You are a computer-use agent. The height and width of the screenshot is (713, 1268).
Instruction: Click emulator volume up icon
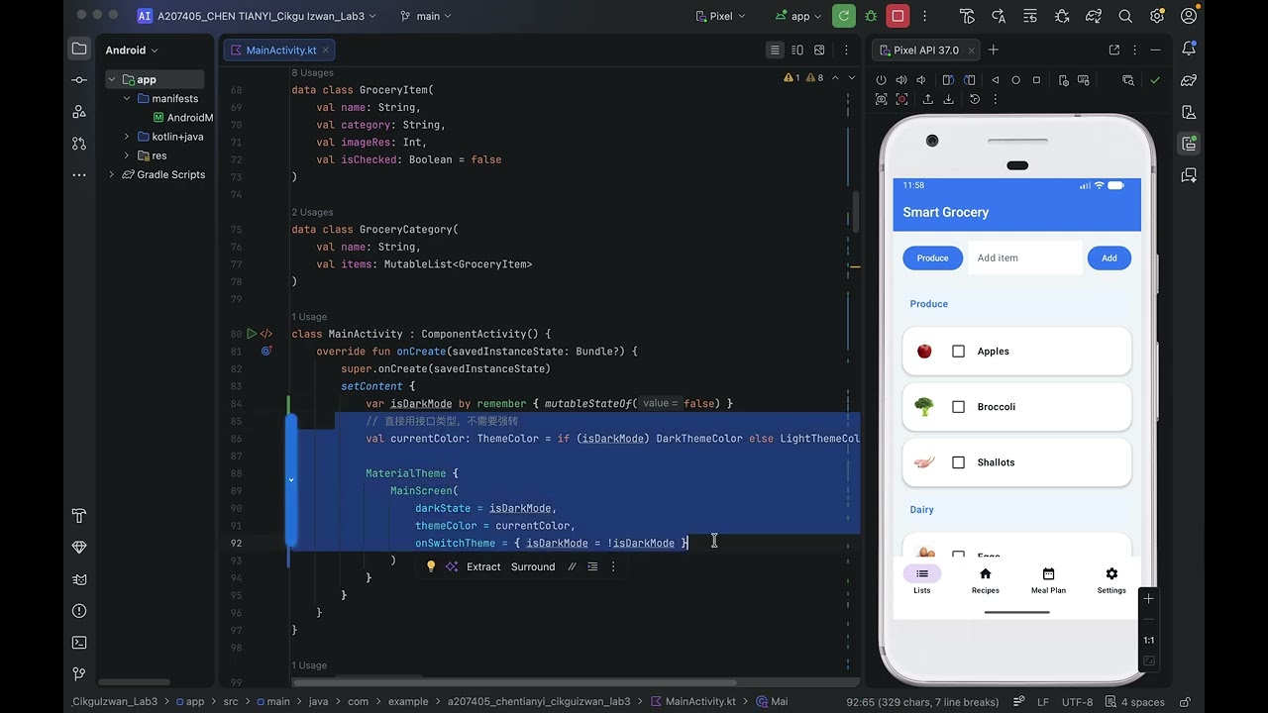point(901,80)
